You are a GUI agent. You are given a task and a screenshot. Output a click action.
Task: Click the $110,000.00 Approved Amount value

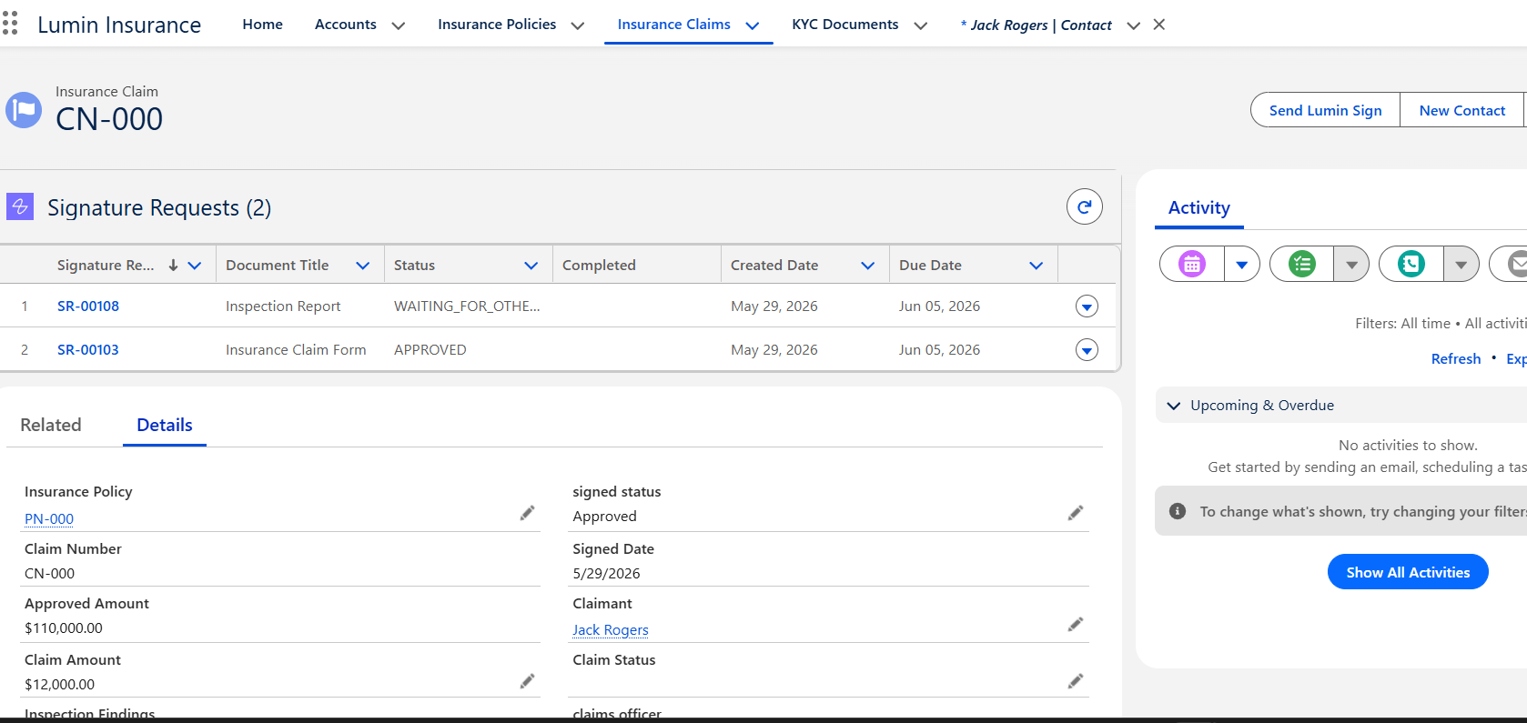tap(64, 628)
